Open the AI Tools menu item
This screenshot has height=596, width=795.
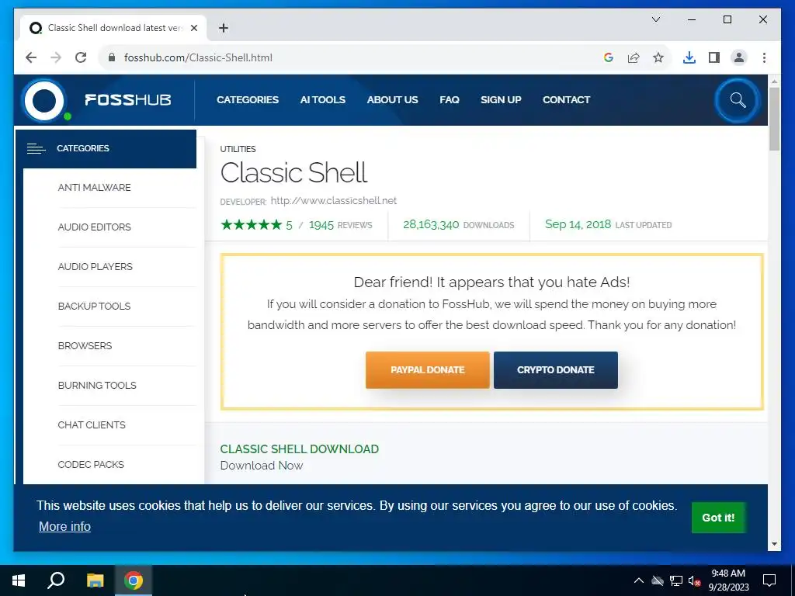pyautogui.click(x=322, y=100)
